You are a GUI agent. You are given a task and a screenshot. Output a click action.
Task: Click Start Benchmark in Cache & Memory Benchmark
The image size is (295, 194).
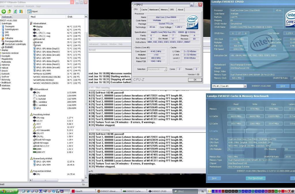(256, 178)
